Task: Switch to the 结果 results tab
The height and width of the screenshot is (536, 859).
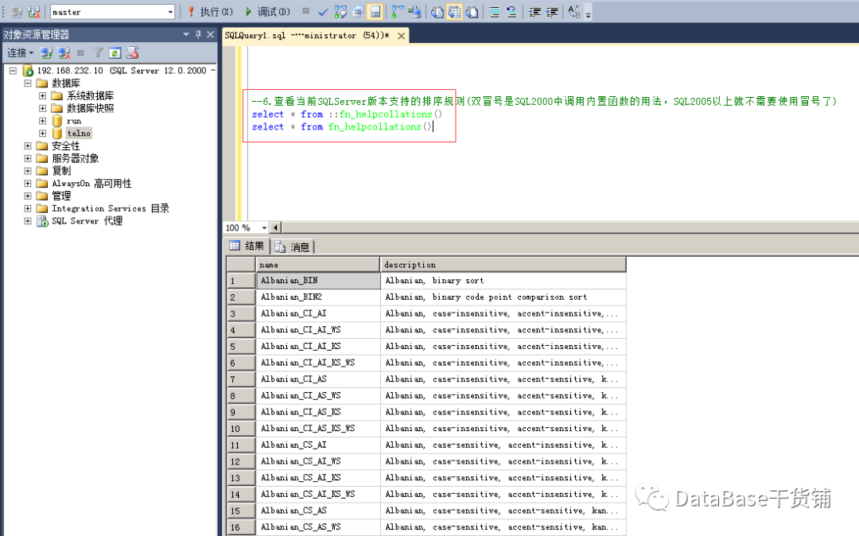Action: point(247,246)
